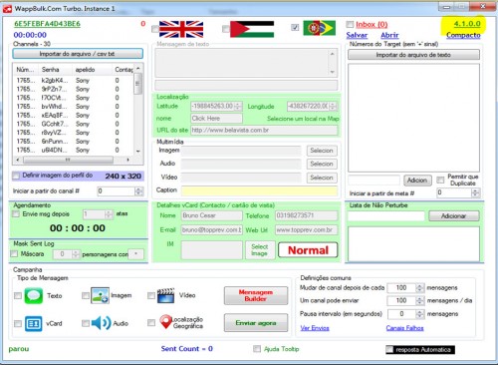Select vCard message type checkbox
This screenshot has width=498, height=365.
(18, 323)
